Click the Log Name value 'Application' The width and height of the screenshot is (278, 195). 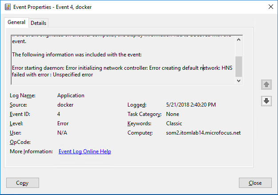point(71,96)
